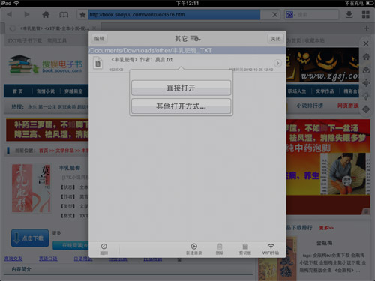
Task: Tap the 返回 back icon in dialog footer
Action: [104, 249]
